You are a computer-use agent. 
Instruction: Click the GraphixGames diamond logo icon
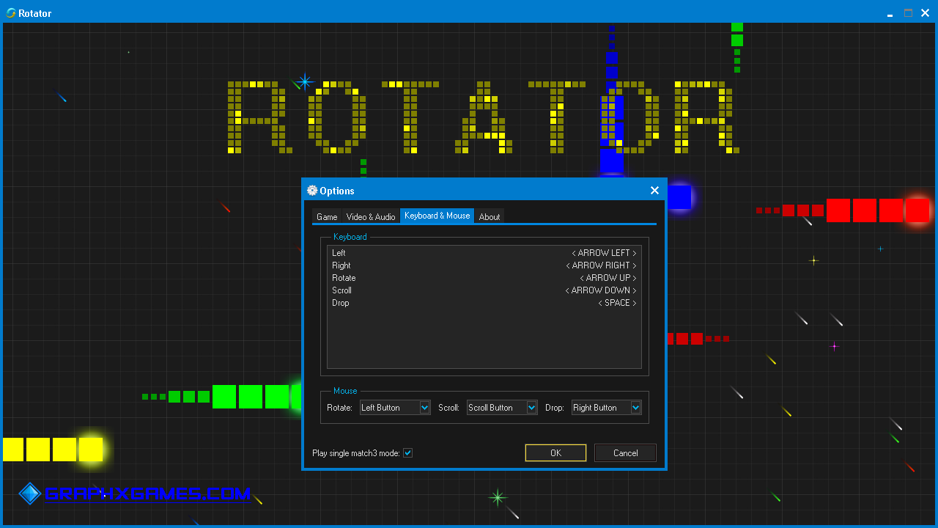(x=30, y=494)
